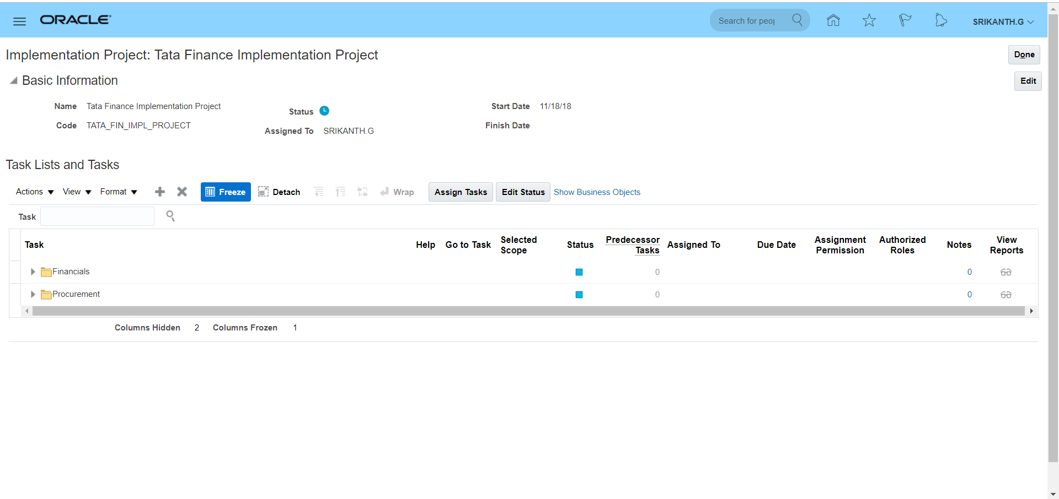1059x499 pixels.
Task: Expand the Procurement folder
Action: click(x=33, y=294)
